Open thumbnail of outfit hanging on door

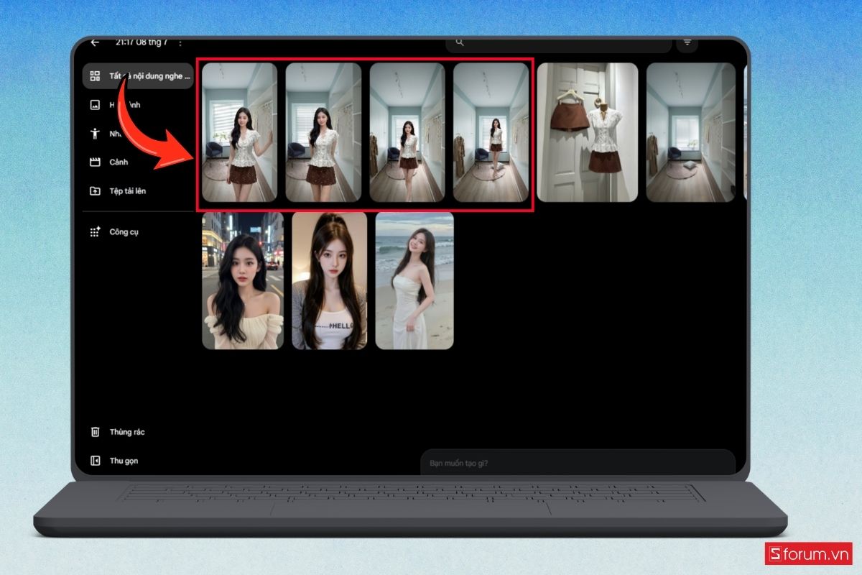tap(588, 132)
